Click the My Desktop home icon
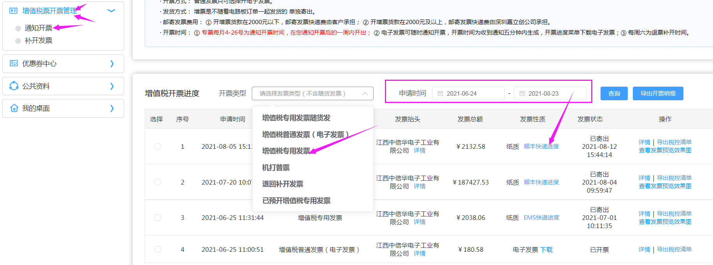Screen dimensions: 713x265 pos(14,108)
